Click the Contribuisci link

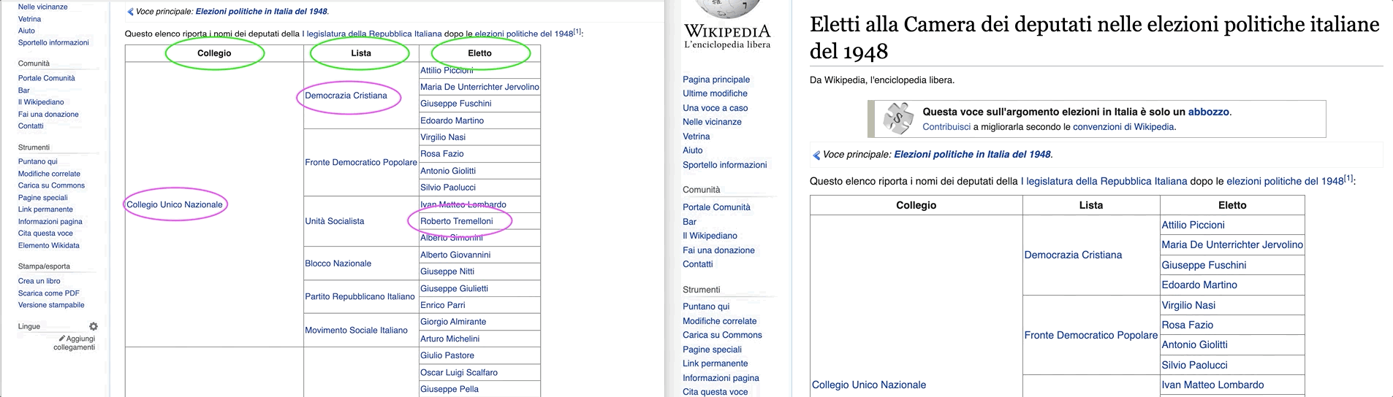pos(946,127)
